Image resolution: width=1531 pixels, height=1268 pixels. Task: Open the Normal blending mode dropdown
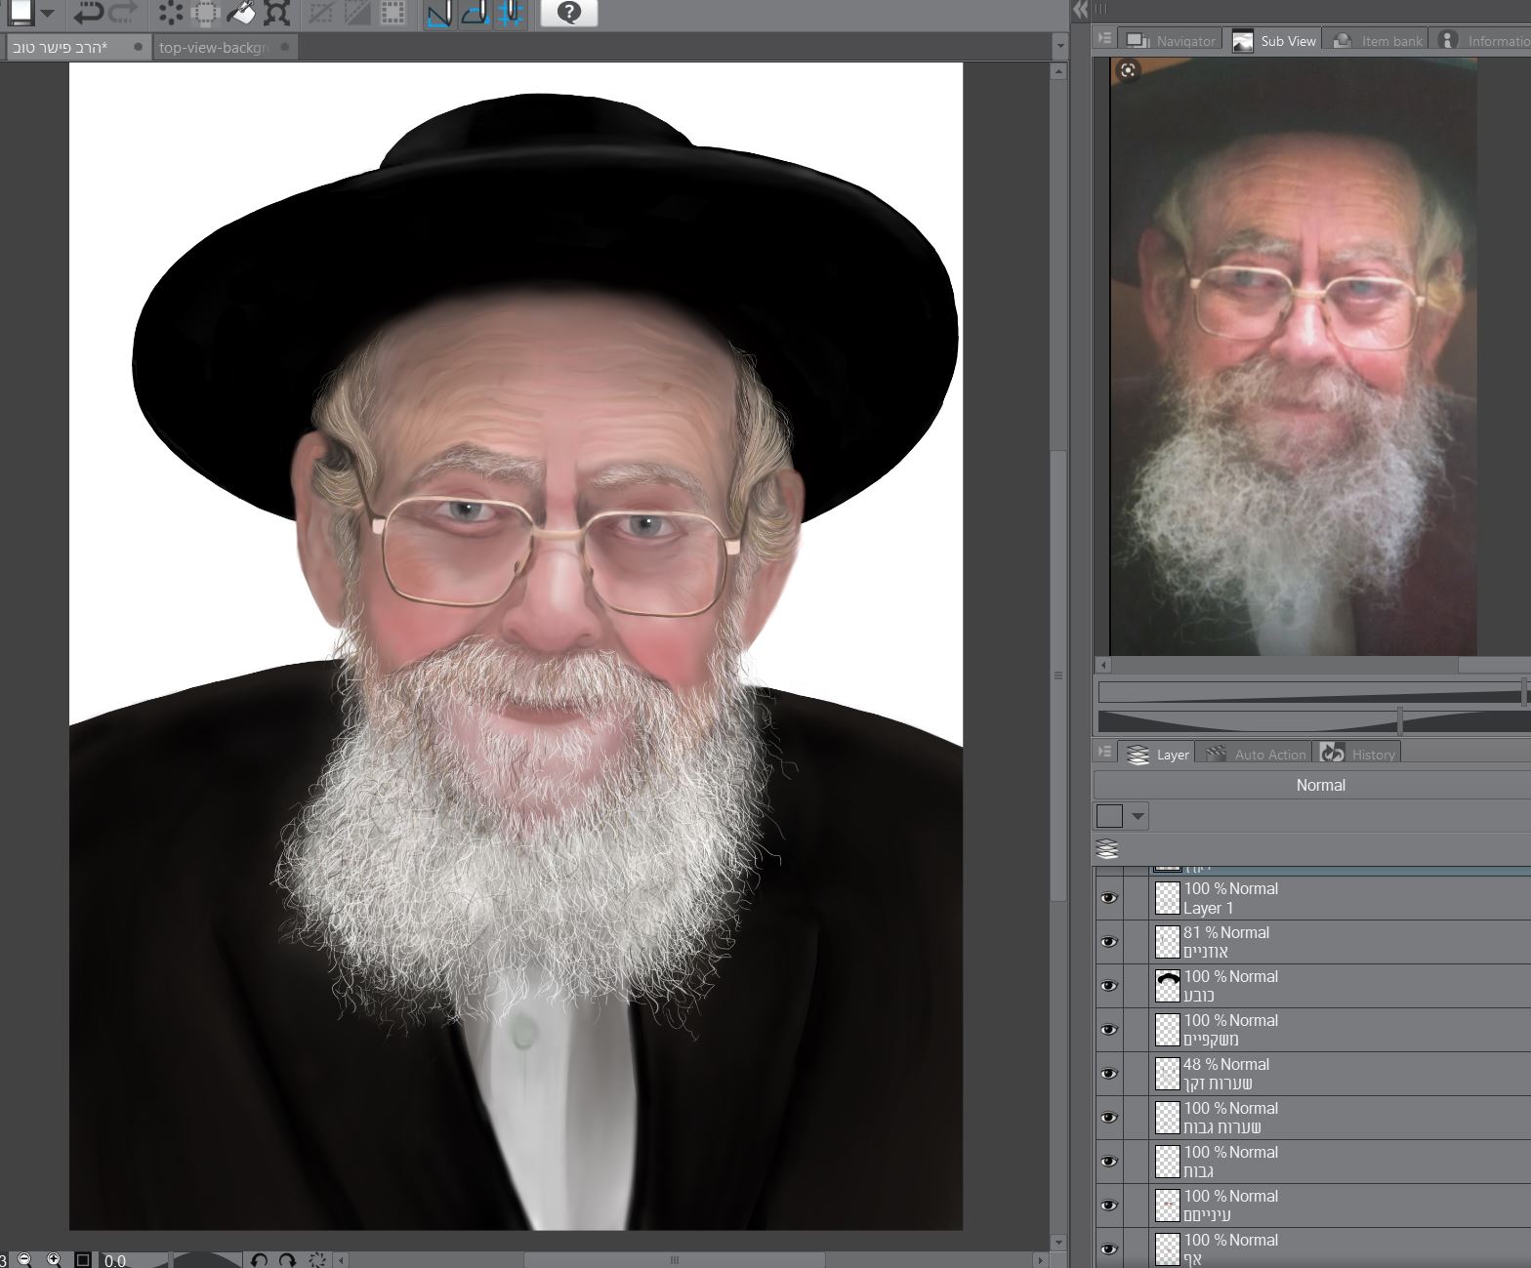(x=1320, y=785)
